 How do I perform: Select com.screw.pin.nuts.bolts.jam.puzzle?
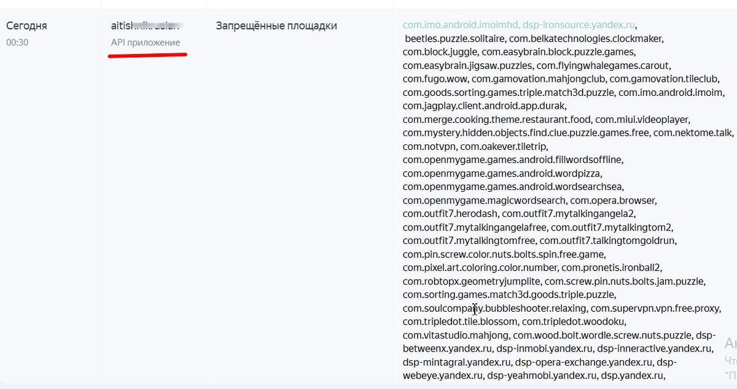point(624,281)
